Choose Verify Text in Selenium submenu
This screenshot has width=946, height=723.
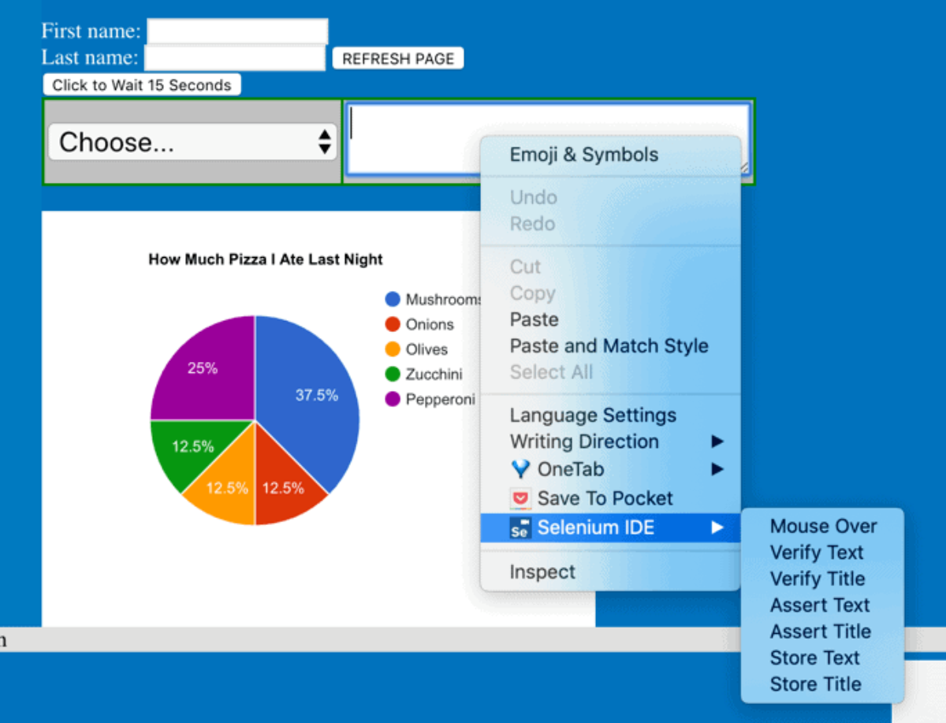817,552
